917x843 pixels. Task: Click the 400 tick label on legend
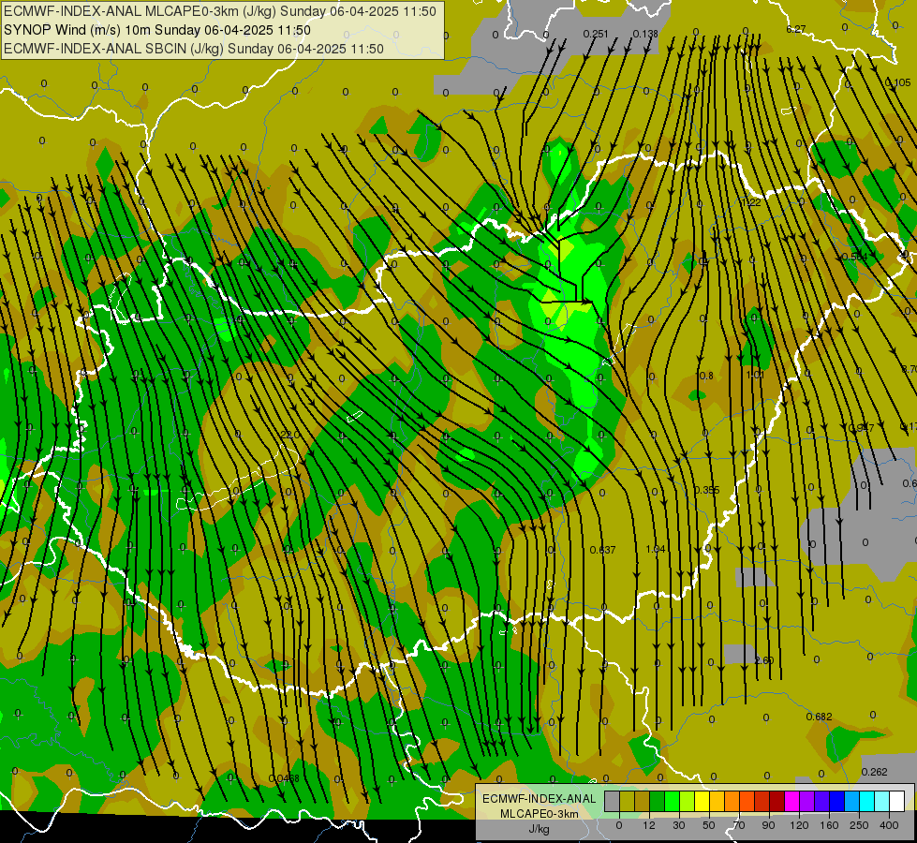(x=889, y=825)
